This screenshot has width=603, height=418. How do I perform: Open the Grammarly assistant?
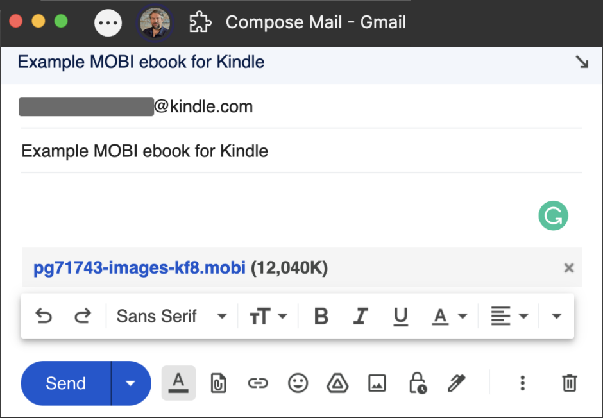pyautogui.click(x=553, y=216)
